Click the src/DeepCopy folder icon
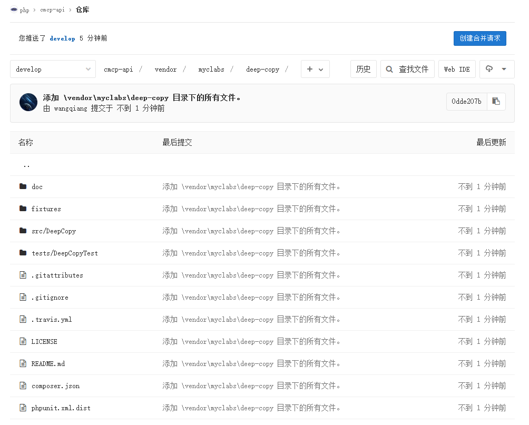Image resolution: width=529 pixels, height=425 pixels. pyautogui.click(x=23, y=231)
